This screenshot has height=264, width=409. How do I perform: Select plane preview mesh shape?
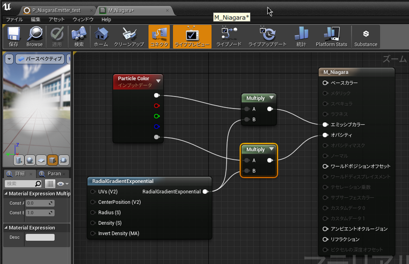41,160
